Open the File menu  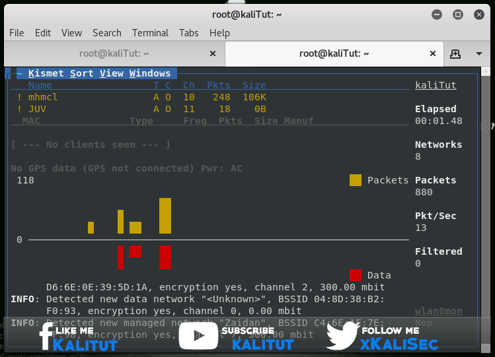click(x=17, y=33)
